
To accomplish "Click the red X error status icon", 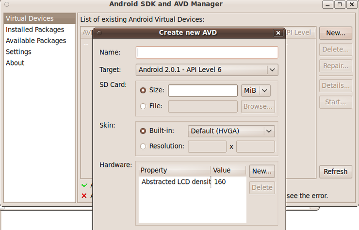I will point(84,196).
